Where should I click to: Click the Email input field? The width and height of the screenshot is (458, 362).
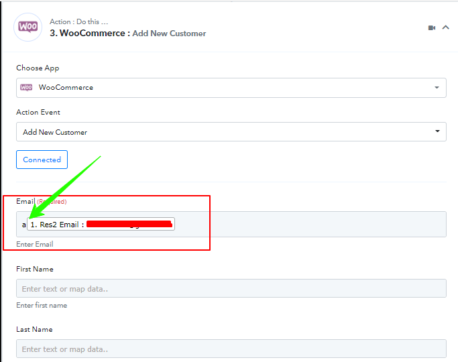[231, 224]
